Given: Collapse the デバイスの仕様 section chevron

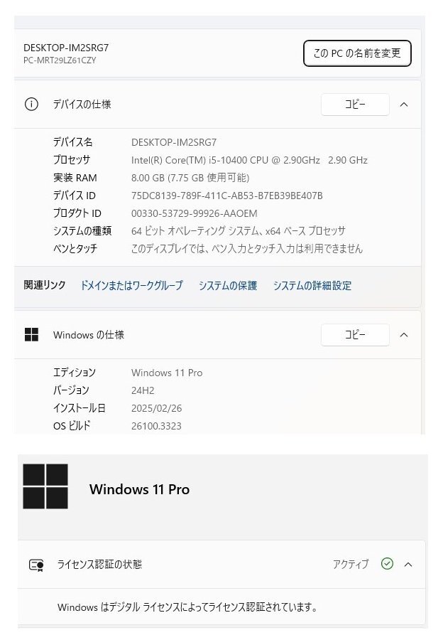Looking at the screenshot, I should click(404, 105).
